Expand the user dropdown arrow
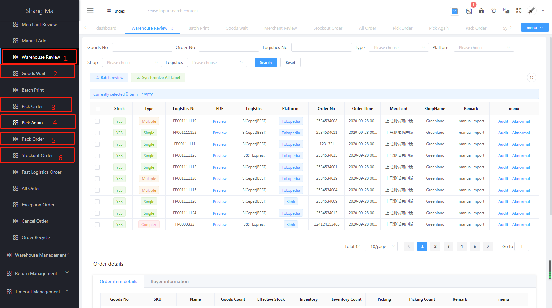 pyautogui.click(x=543, y=10)
